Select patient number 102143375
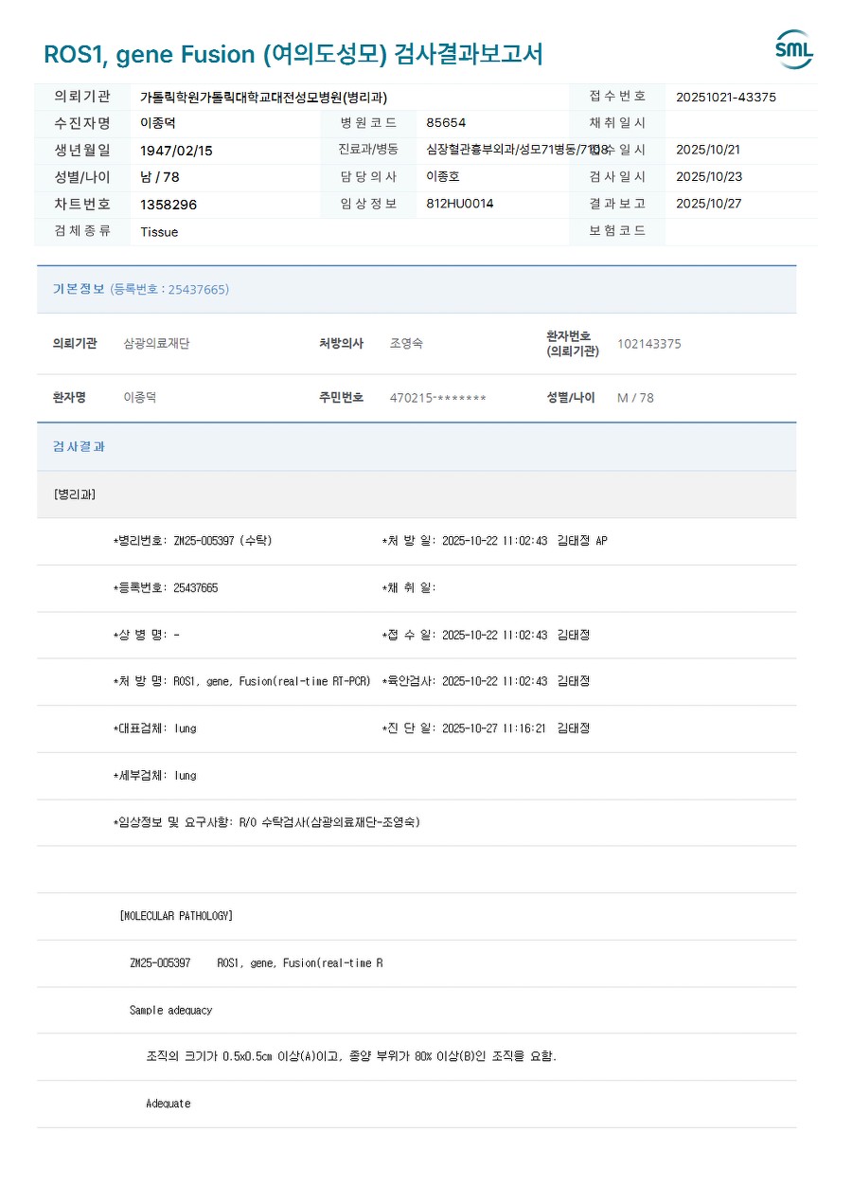Viewport: 852px width, 1204px height. coord(649,344)
